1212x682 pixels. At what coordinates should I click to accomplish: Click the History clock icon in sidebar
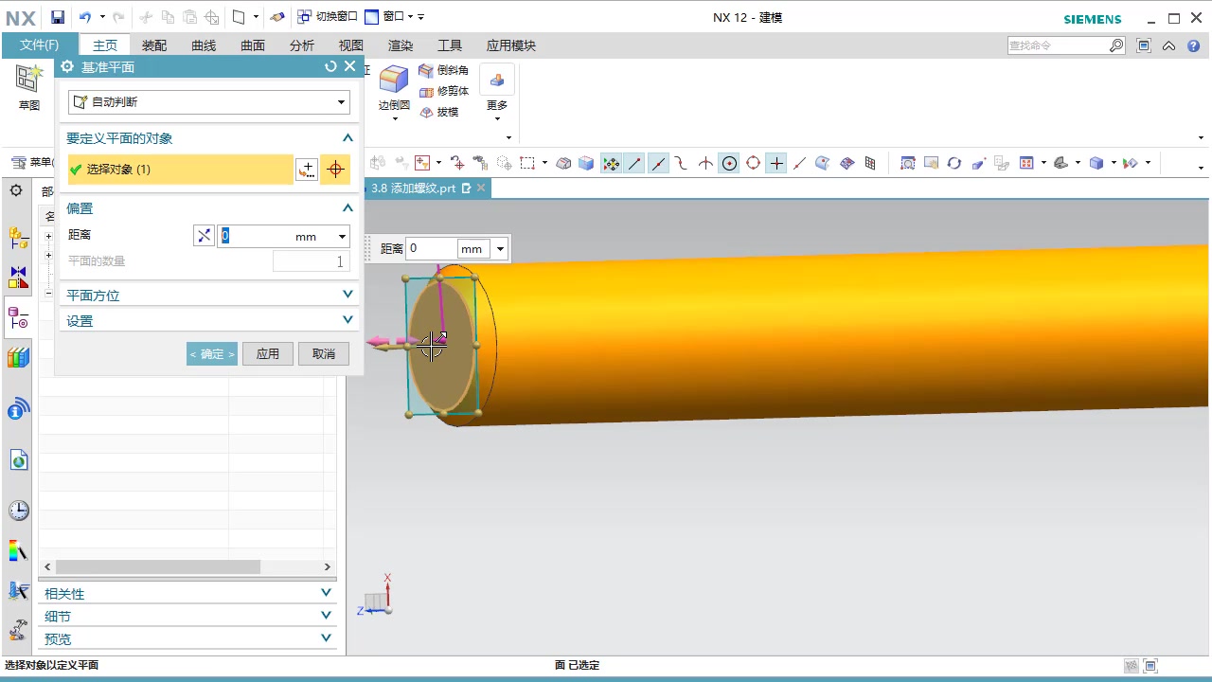(18, 511)
